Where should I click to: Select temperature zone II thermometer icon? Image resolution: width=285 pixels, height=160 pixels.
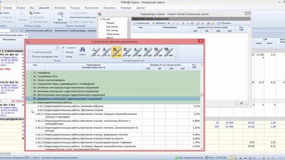(x=106, y=52)
